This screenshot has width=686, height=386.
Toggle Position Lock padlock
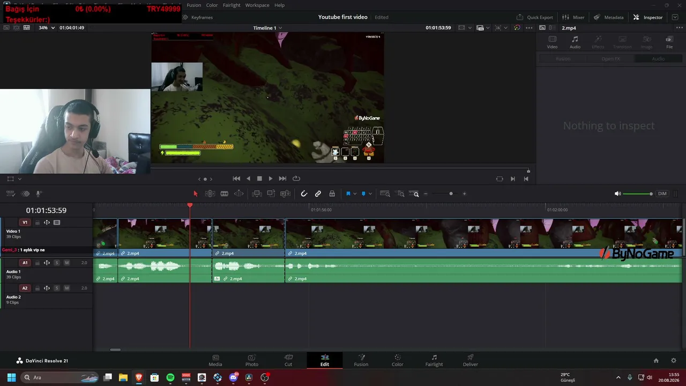click(332, 194)
